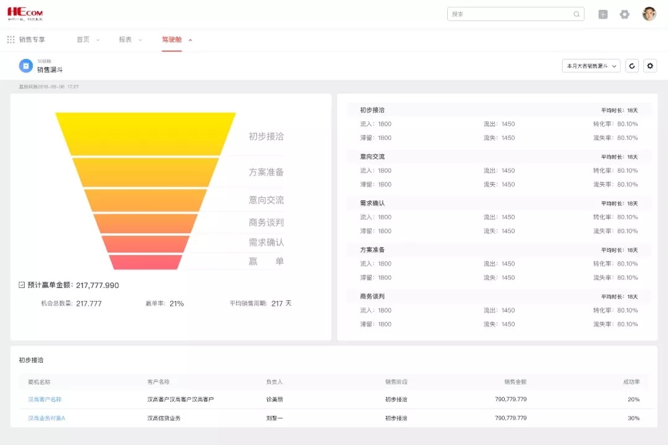Click the red 赢单 funnel segment
668x445 pixels.
click(145, 262)
